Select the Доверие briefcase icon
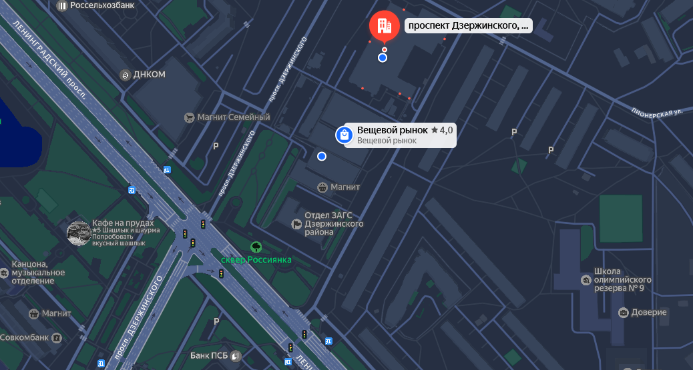Screen dimensions: 693x370 tap(624, 313)
